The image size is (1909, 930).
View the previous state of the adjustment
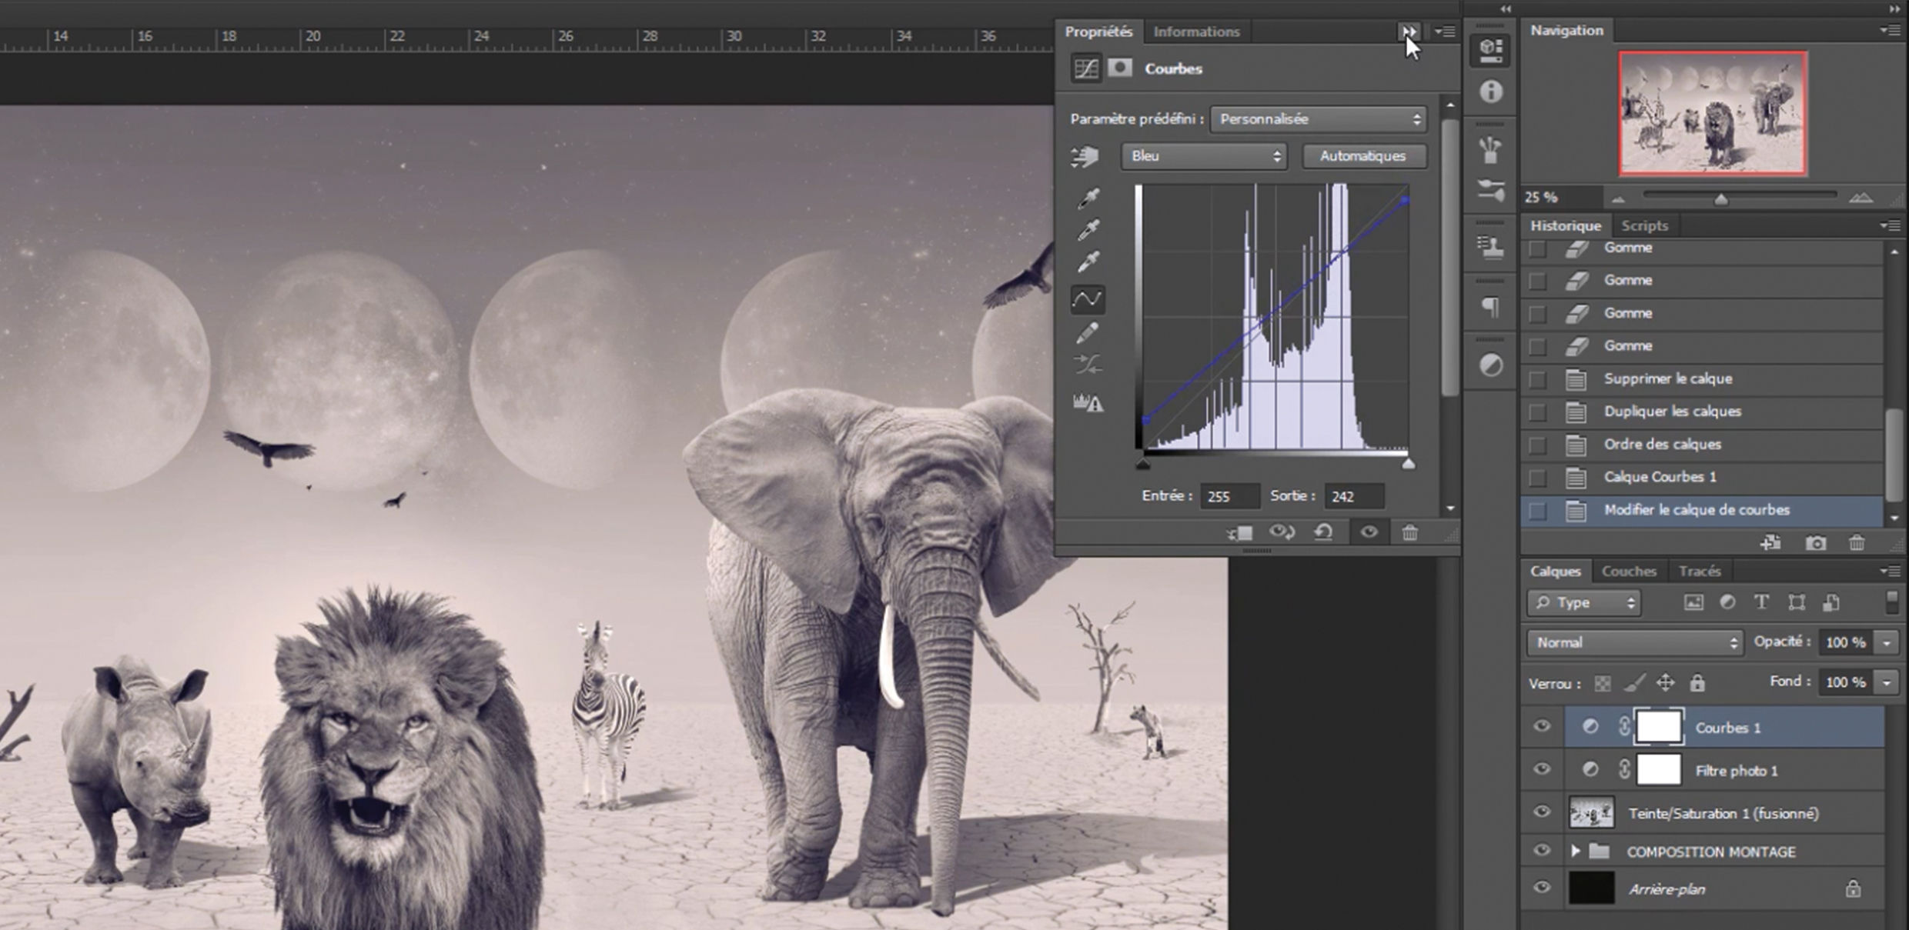tap(1282, 532)
